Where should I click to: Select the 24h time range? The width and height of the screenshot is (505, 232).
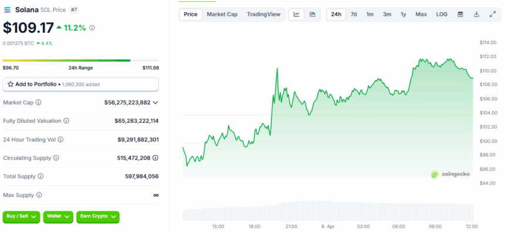[336, 14]
